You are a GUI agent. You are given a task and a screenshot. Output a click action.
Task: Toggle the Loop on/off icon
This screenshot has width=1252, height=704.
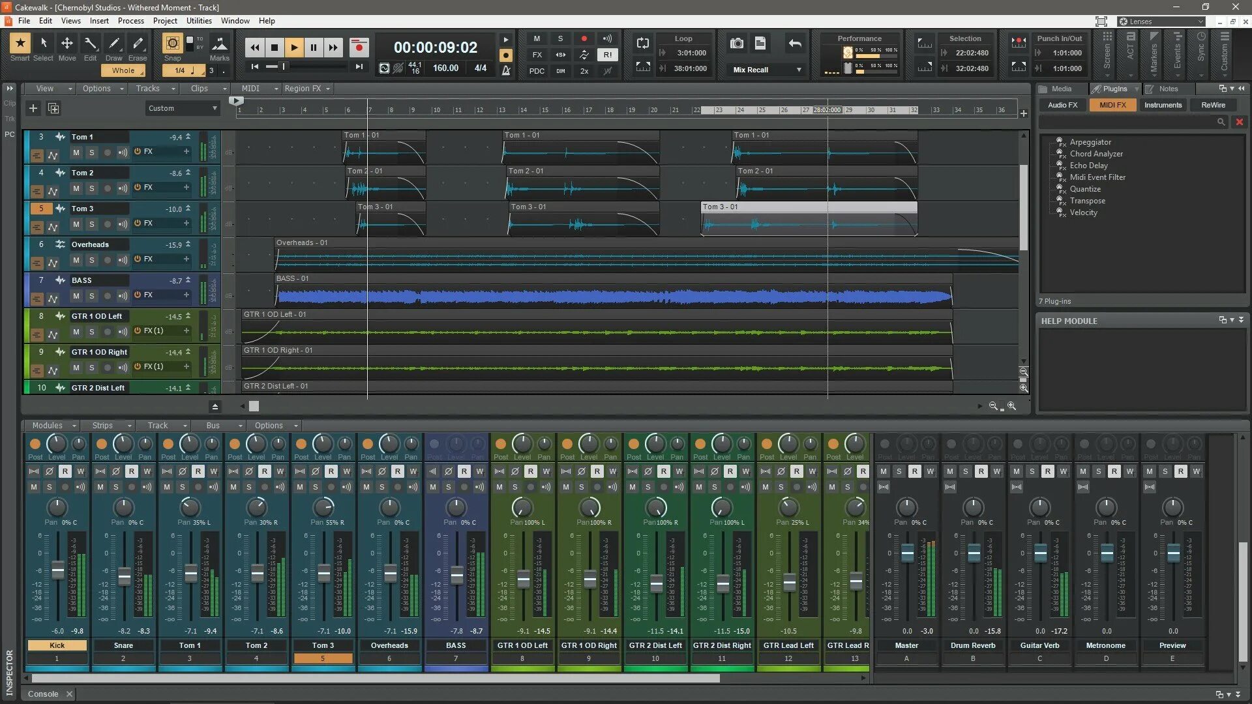click(642, 44)
